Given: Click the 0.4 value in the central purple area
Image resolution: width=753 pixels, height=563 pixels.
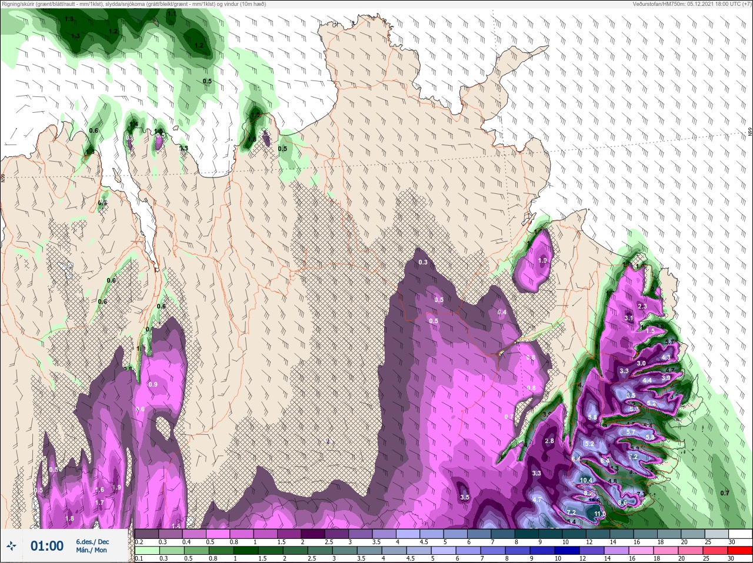Looking at the screenshot, I should click(x=502, y=312).
